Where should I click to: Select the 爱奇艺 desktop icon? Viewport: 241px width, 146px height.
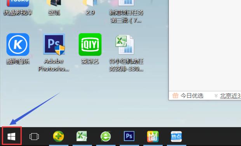(x=90, y=49)
